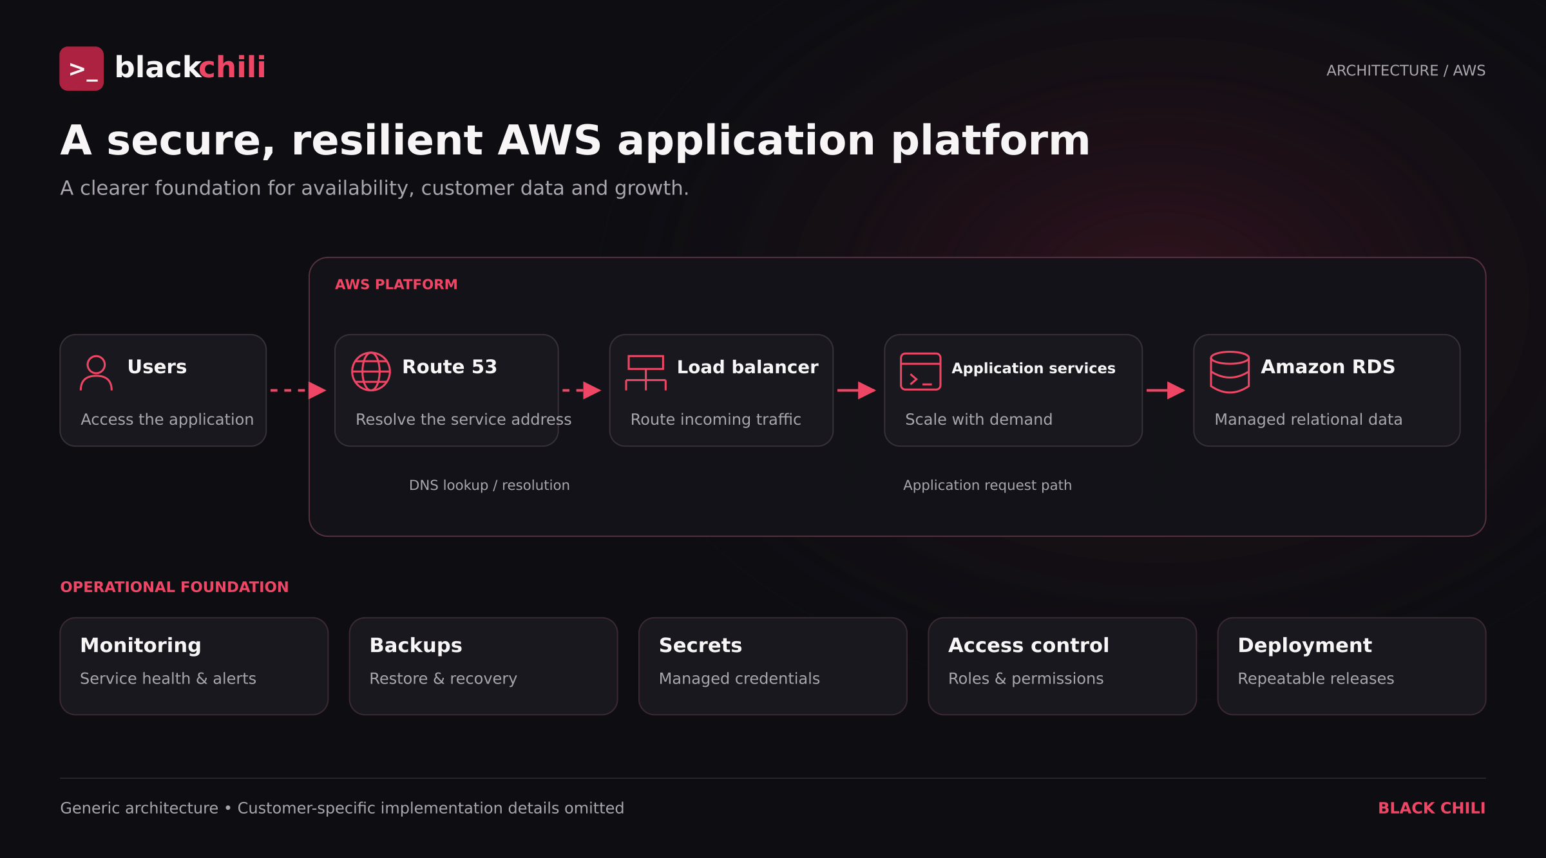The image size is (1546, 858).
Task: Click 'Roles & permissions' text
Action: 1026,678
